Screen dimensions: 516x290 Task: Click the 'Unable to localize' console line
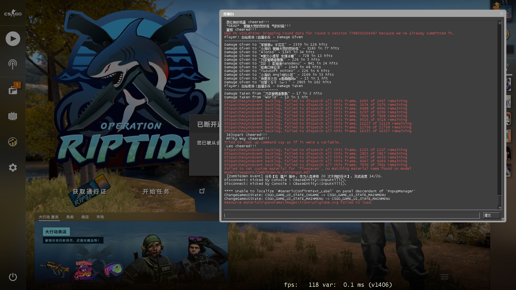(x=320, y=191)
